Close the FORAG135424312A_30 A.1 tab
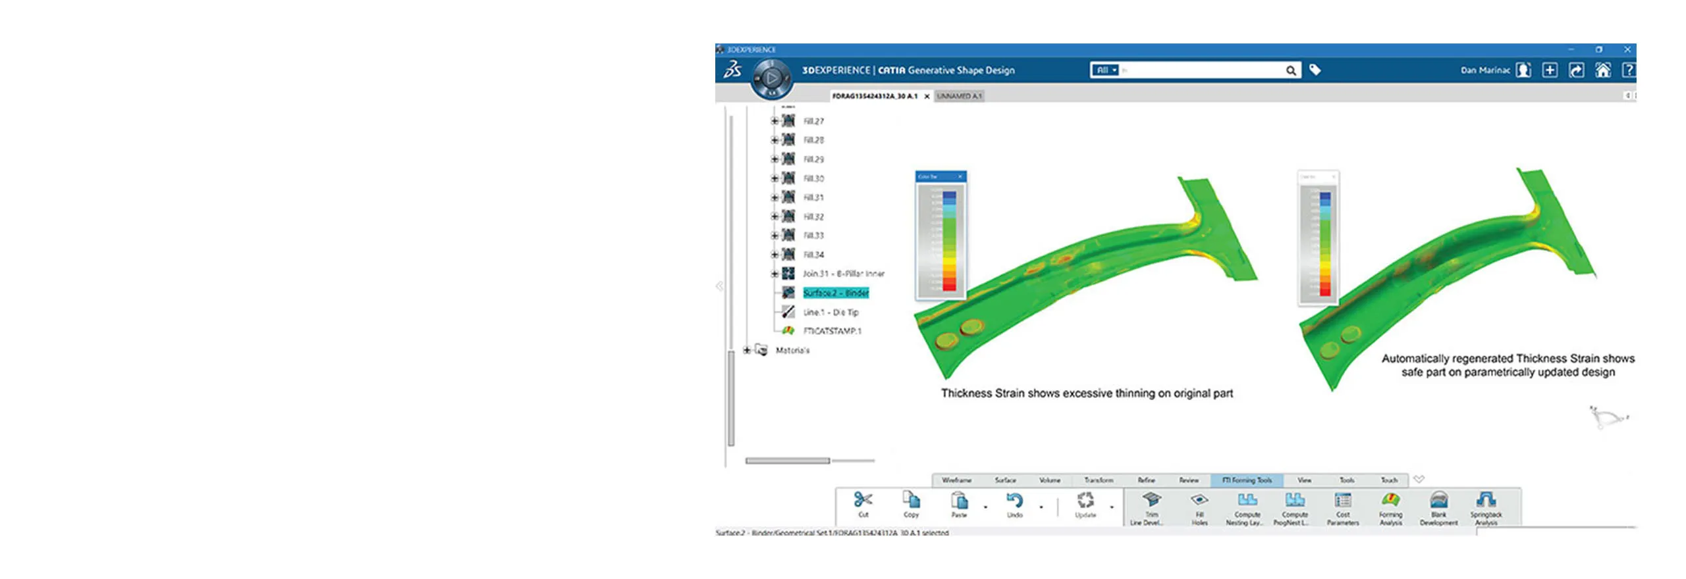The height and width of the screenshot is (579, 1686). pos(927,96)
